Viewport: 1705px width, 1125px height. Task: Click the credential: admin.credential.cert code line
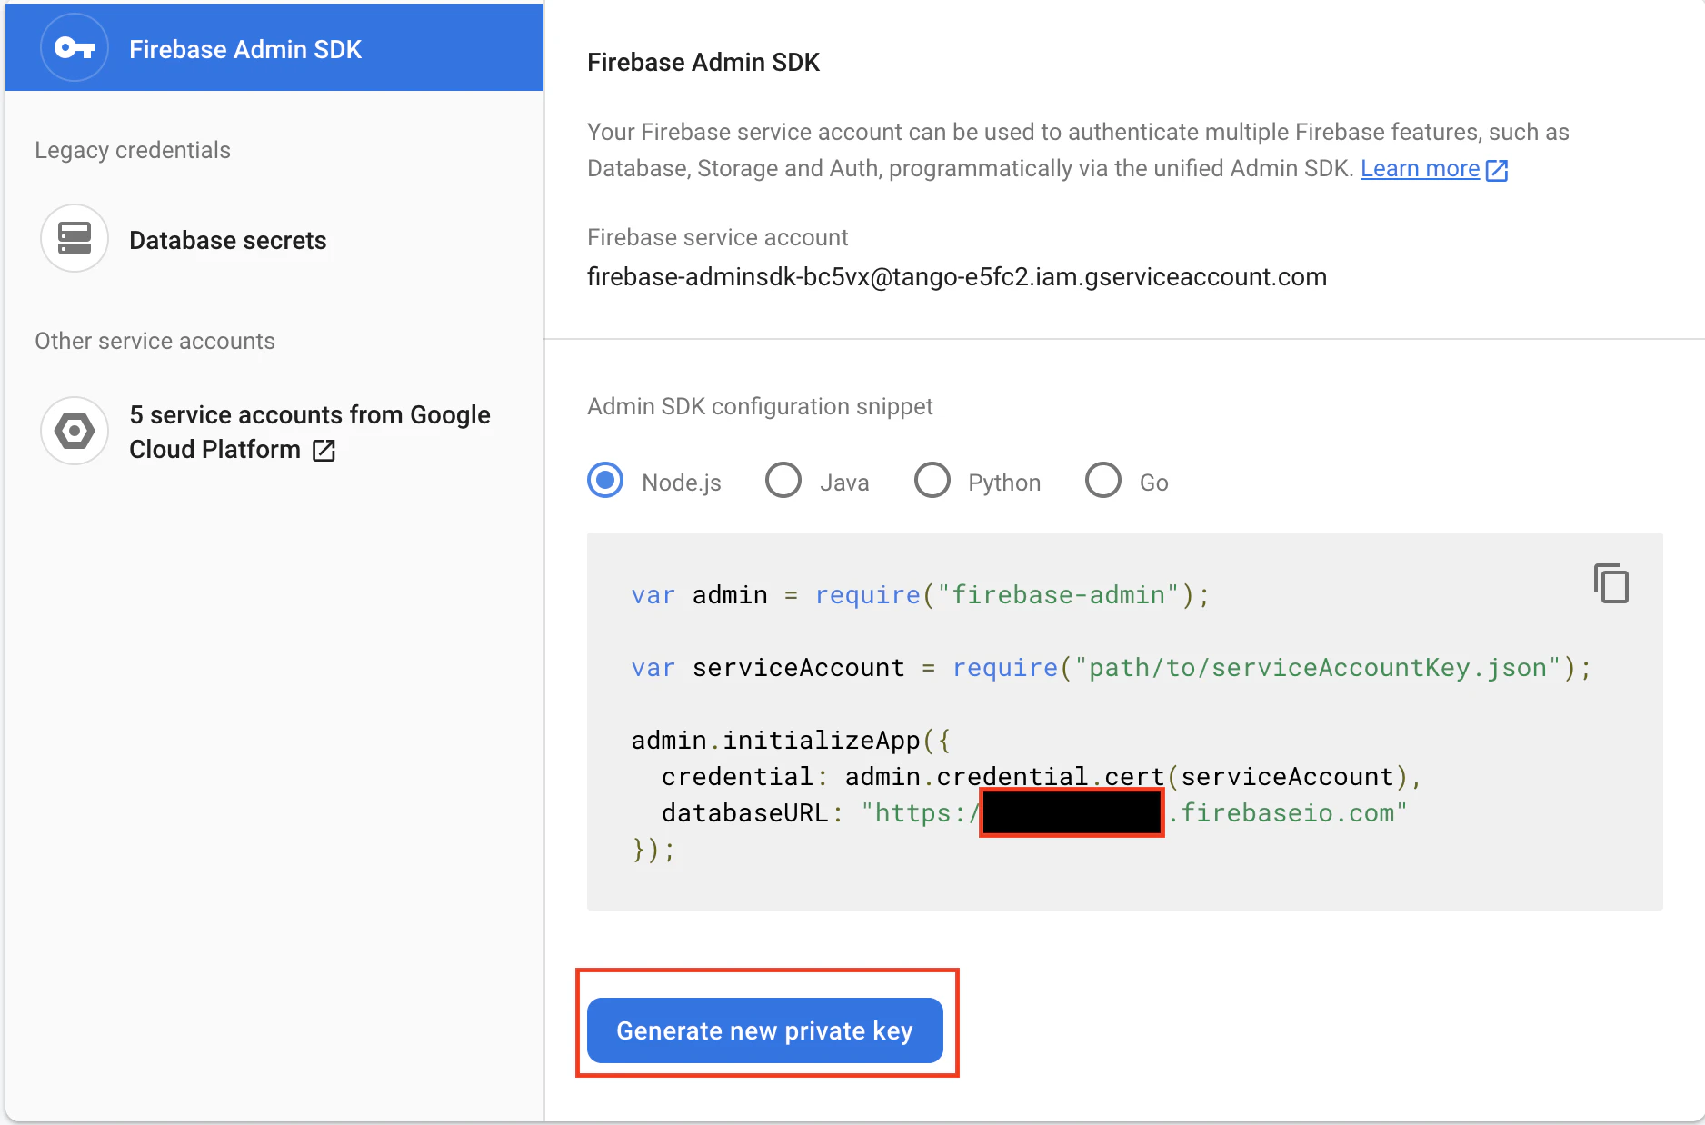1042,777
